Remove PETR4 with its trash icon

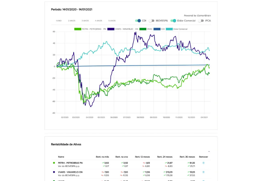point(203,163)
